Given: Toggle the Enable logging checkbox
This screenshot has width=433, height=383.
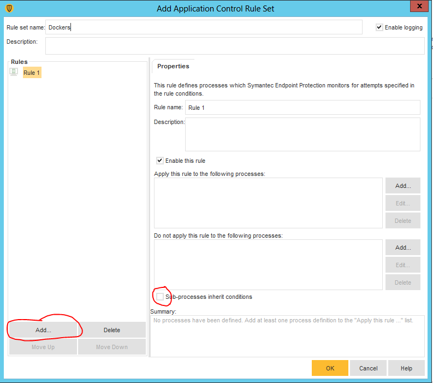Looking at the screenshot, I should pyautogui.click(x=379, y=27).
